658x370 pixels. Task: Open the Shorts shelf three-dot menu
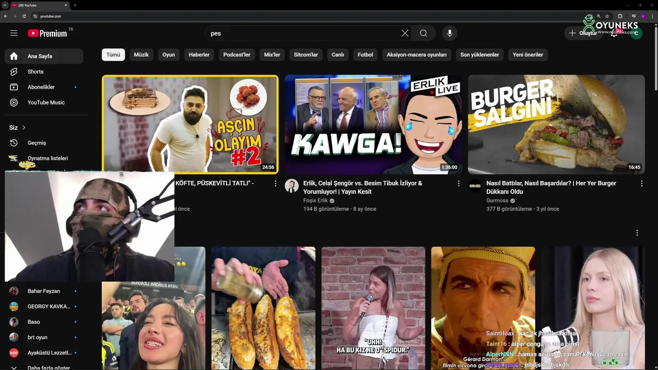(637, 233)
